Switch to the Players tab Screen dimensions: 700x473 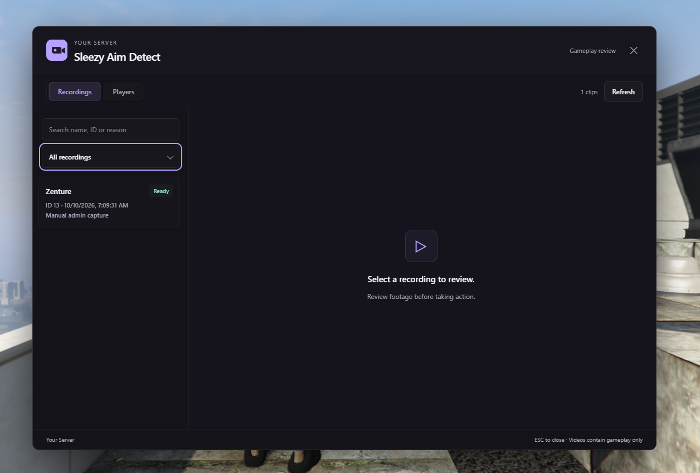124,92
